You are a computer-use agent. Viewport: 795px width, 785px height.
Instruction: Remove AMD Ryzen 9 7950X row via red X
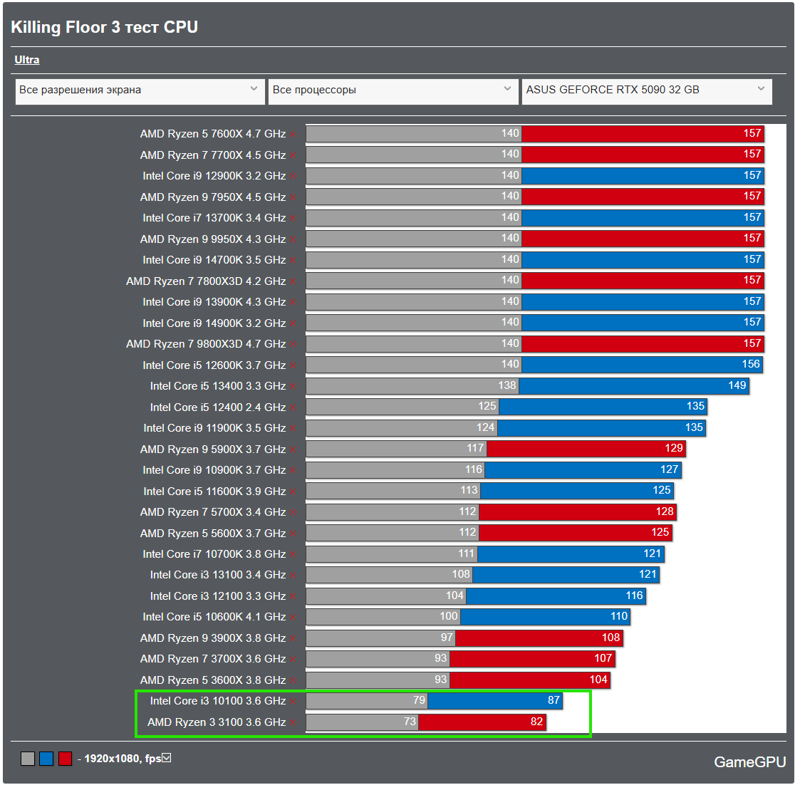[x=293, y=198]
